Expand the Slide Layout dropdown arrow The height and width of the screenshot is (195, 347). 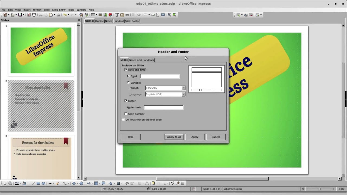pos(261,15)
